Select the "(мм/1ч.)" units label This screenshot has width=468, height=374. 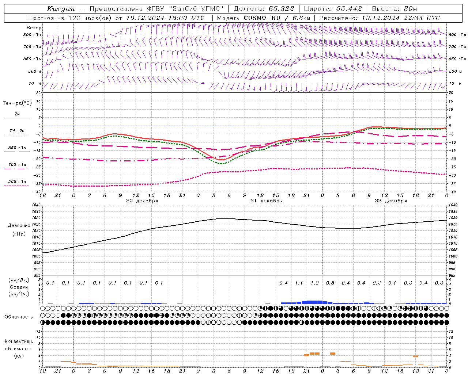19,294
